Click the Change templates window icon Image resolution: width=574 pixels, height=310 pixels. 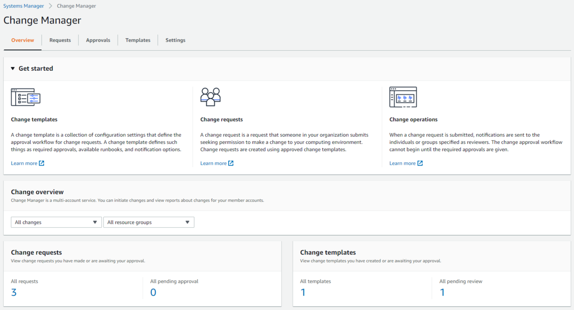click(x=25, y=97)
